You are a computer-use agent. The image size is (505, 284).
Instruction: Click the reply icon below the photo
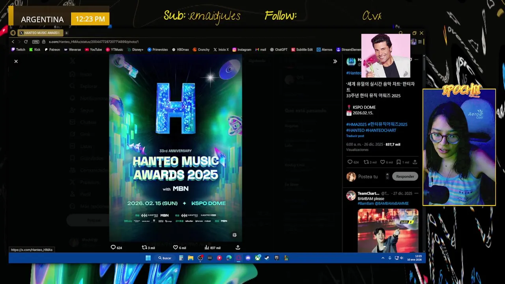click(113, 247)
